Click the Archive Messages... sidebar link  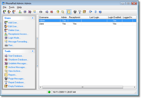[x=17, y=67]
